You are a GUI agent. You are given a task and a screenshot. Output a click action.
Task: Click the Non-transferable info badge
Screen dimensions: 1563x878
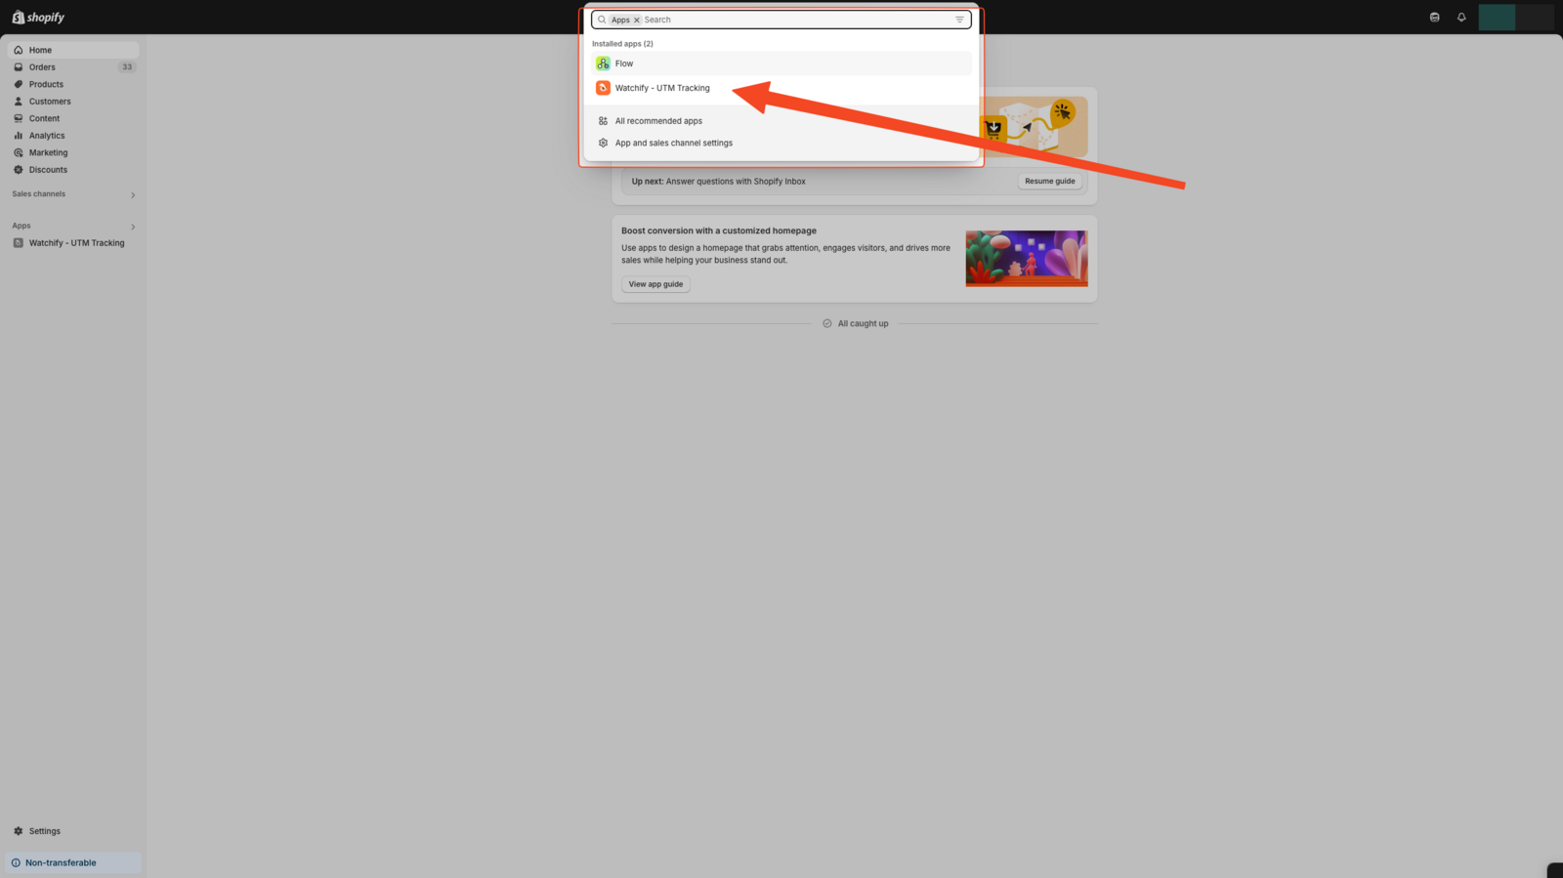tap(61, 862)
